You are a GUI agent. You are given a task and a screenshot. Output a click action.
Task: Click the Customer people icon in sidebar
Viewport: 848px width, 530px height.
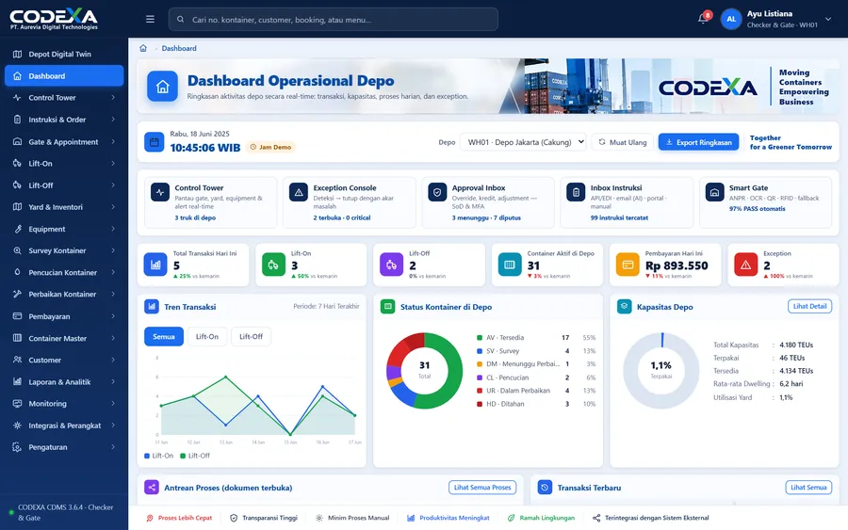[17, 360]
